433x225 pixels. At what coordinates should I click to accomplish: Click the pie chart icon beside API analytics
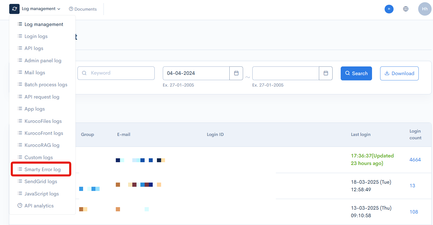(20, 205)
